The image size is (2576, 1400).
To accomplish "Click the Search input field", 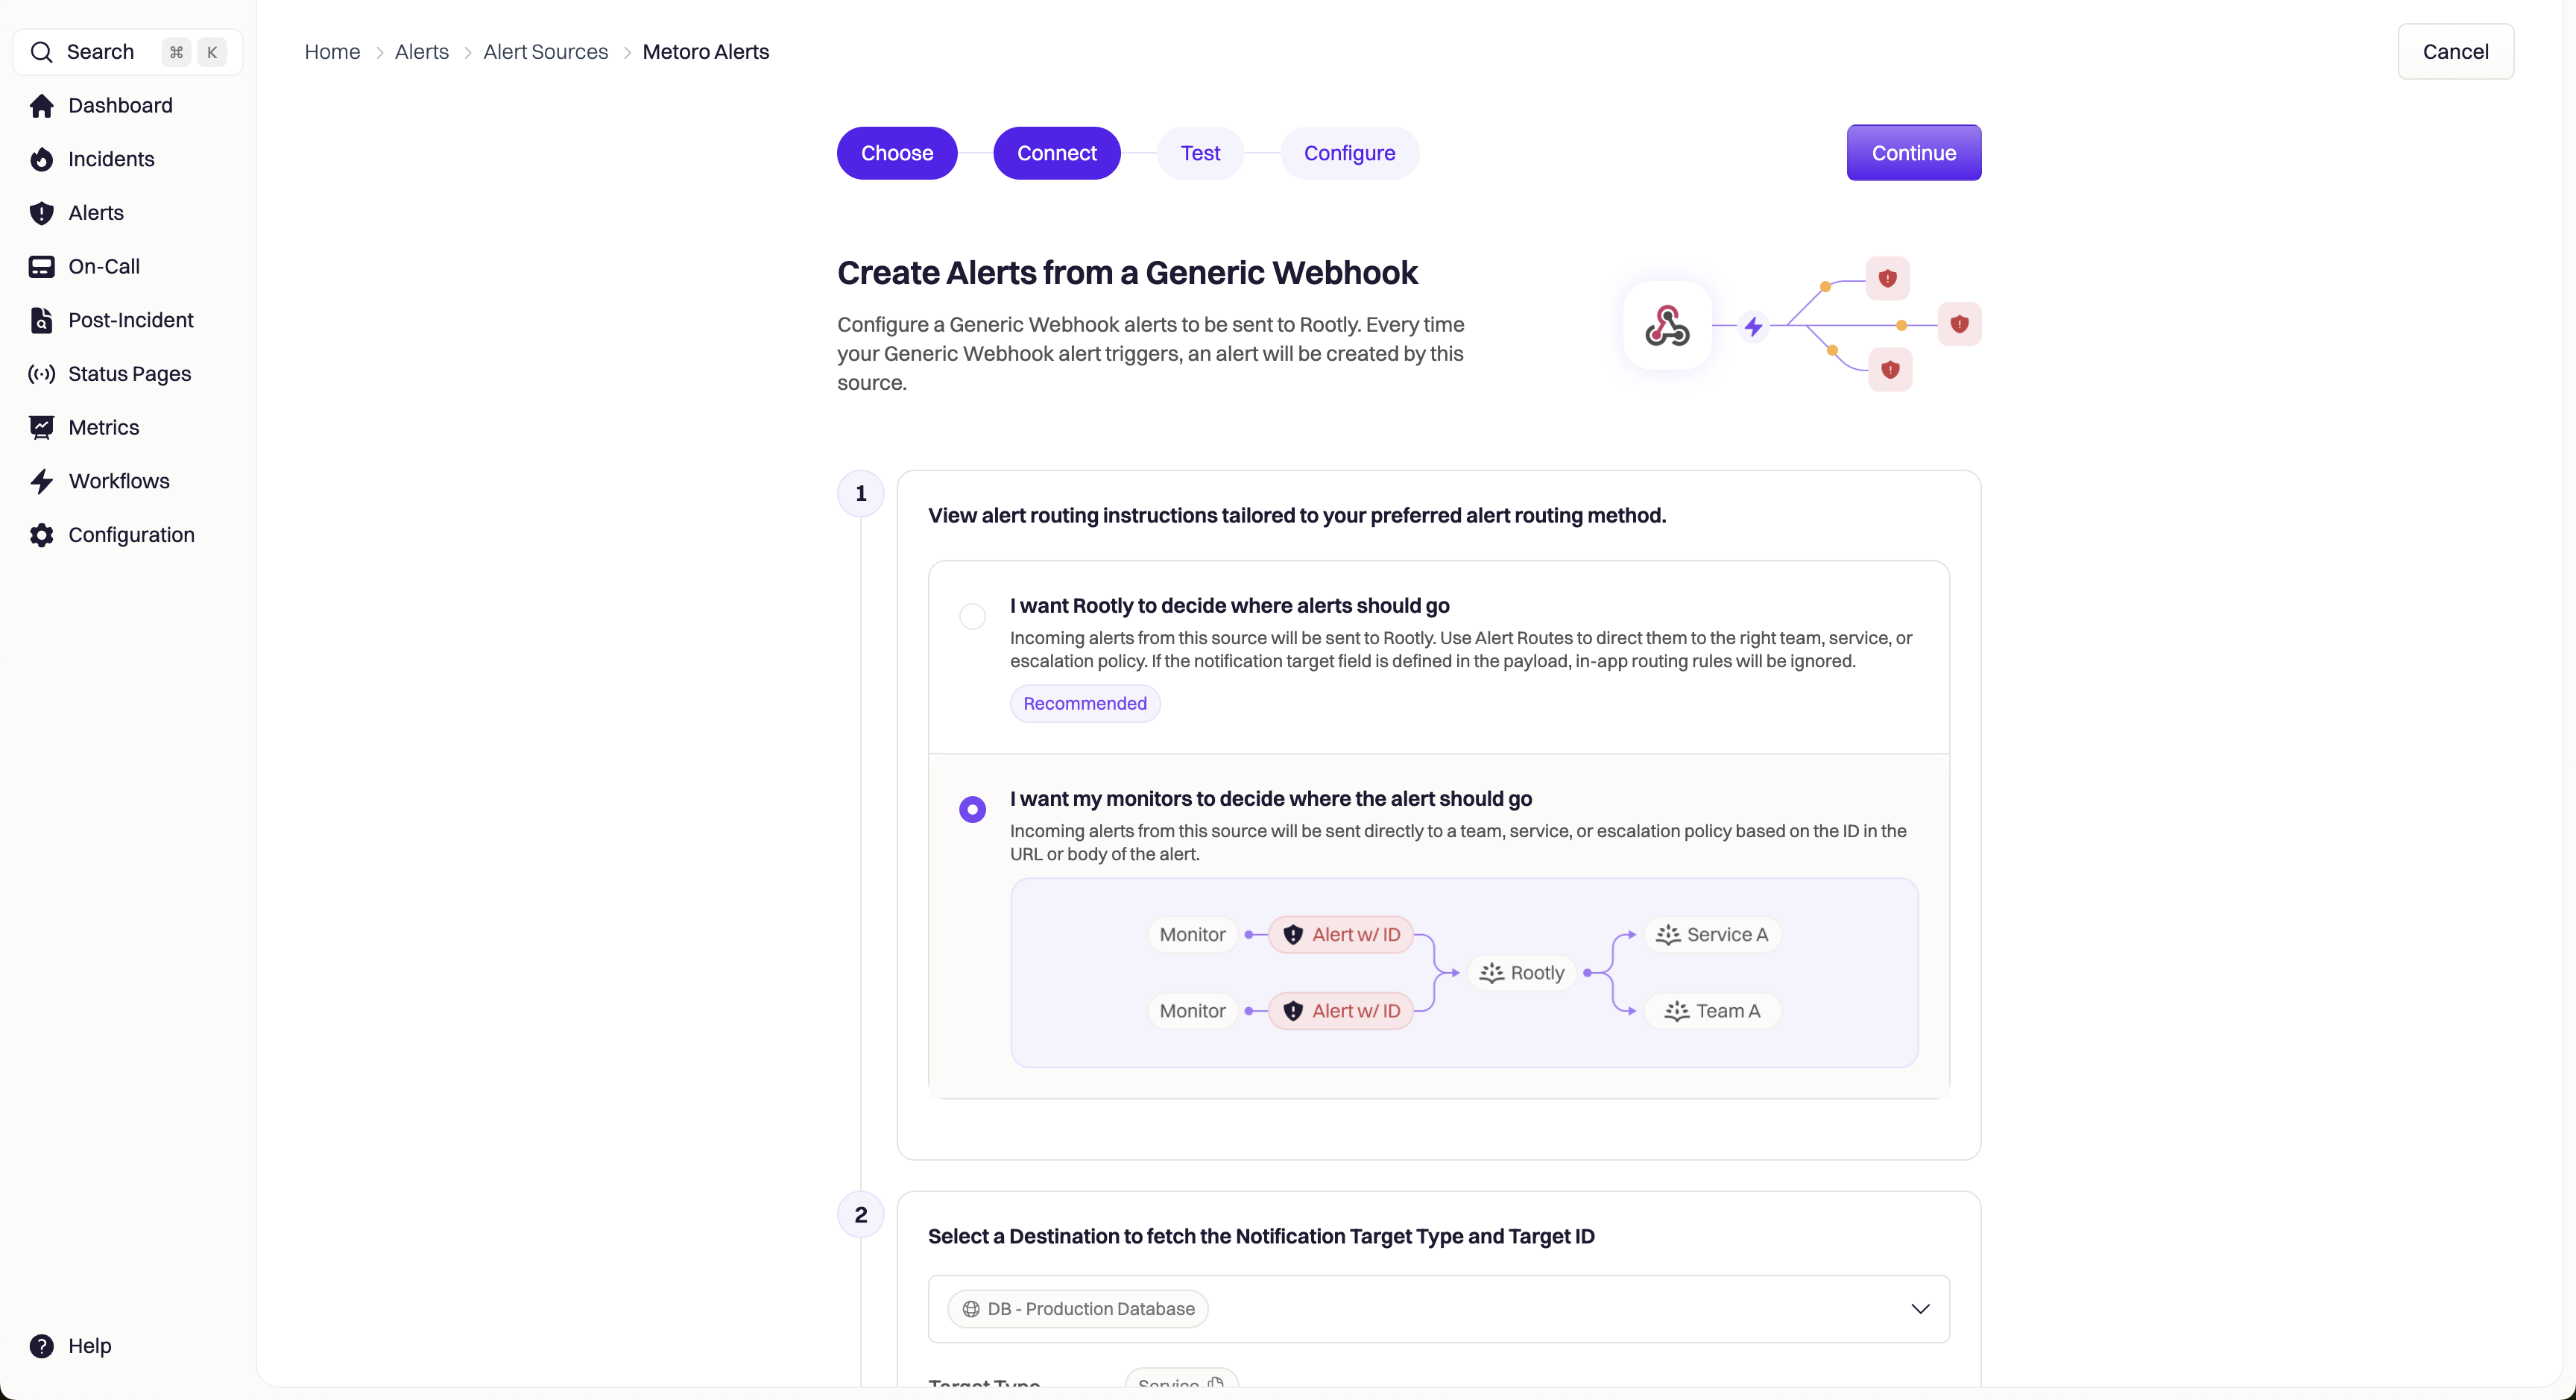I will (100, 52).
